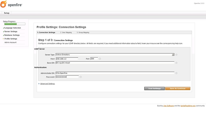
Task: Select Database Settings in sidebar
Action: [x=12, y=35]
